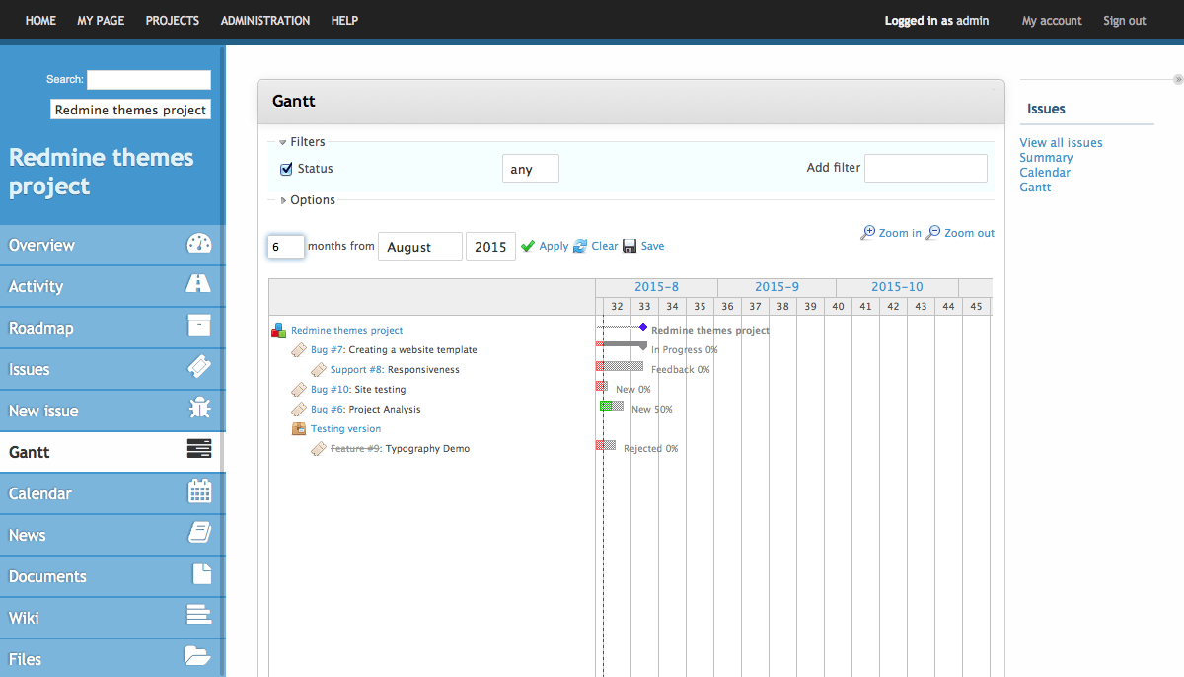This screenshot has height=677, width=1184.
Task: Click the Activity road icon in sidebar
Action: 199,285
